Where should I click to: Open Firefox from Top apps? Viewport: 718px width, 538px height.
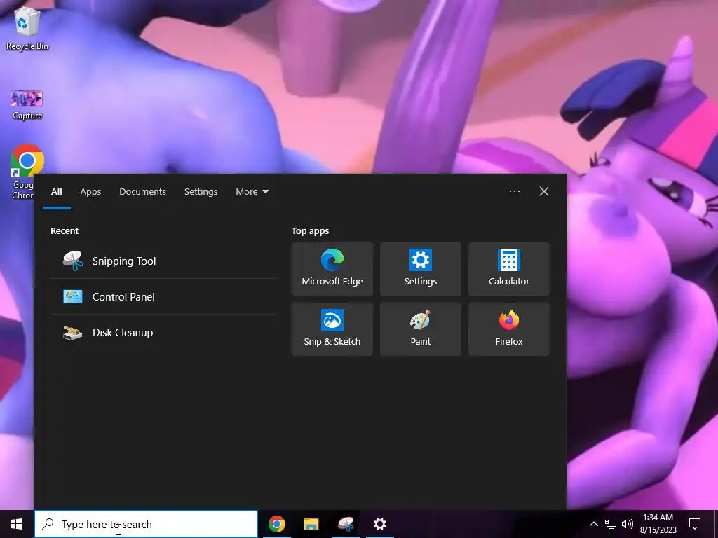(x=509, y=329)
